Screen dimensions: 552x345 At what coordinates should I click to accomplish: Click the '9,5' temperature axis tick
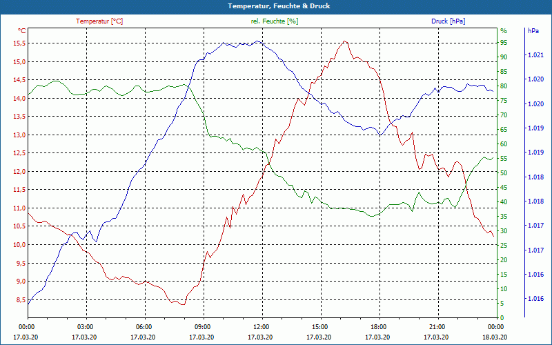tap(21, 263)
